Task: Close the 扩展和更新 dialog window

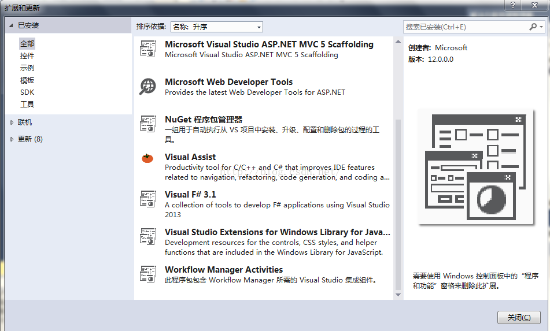Action: 534,5
